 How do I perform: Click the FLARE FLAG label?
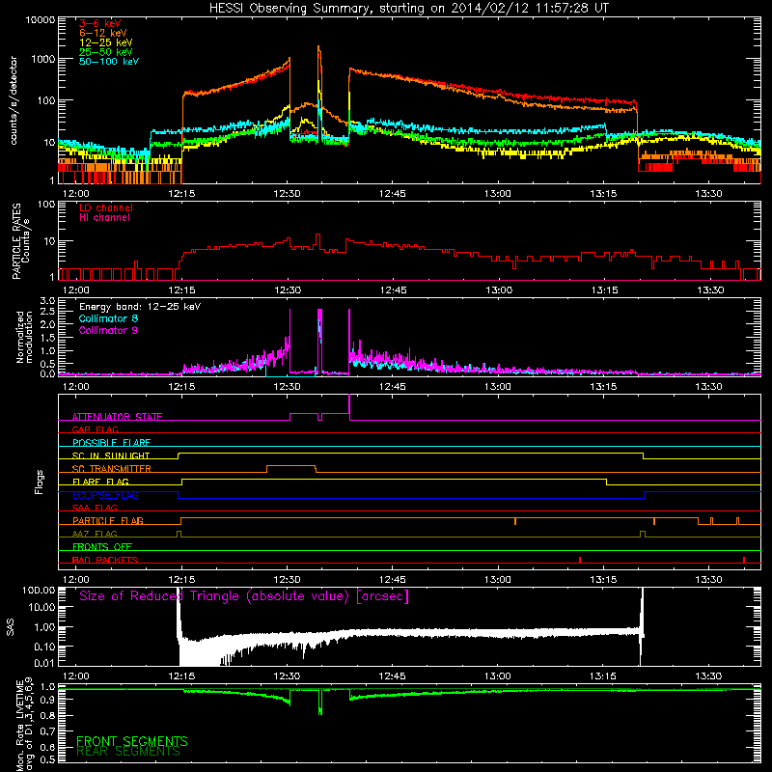[x=100, y=482]
